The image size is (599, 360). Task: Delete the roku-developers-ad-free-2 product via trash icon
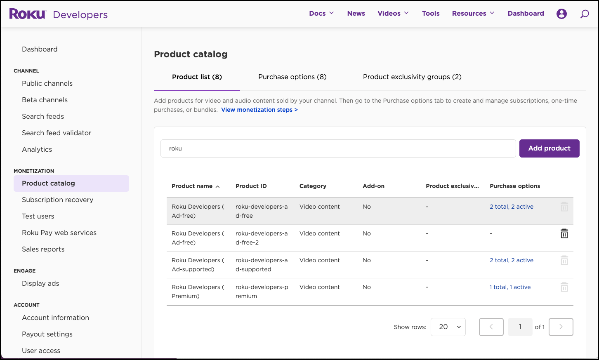(564, 234)
